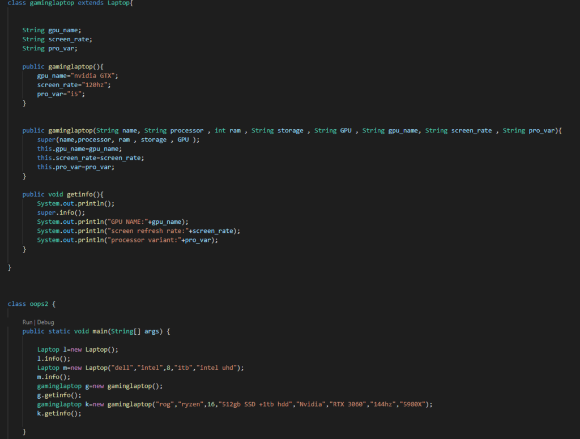580x439 pixels.
Task: Click the 'class gaminglaptop extends Laptop{' line
Action: (70, 3)
